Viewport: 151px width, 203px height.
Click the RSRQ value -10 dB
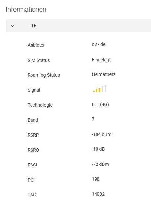98,149
